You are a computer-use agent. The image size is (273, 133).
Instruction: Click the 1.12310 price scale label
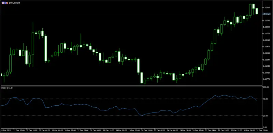point(267,8)
